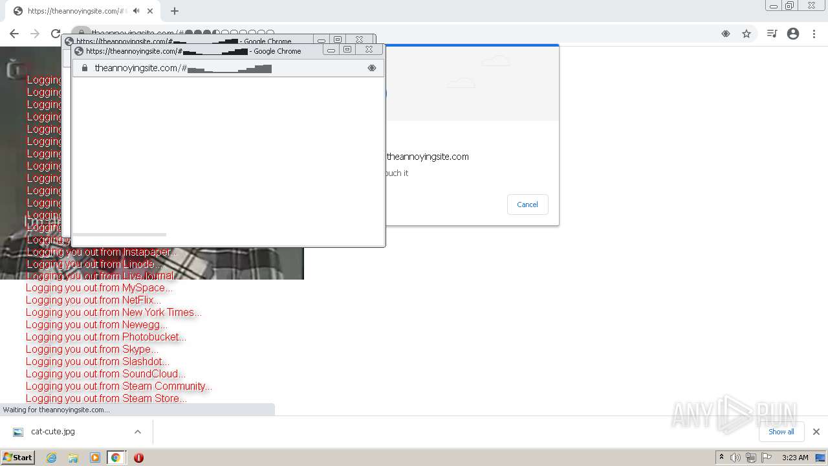This screenshot has width=828, height=466.
Task: Open Chrome's three-dot menu
Action: [x=814, y=34]
